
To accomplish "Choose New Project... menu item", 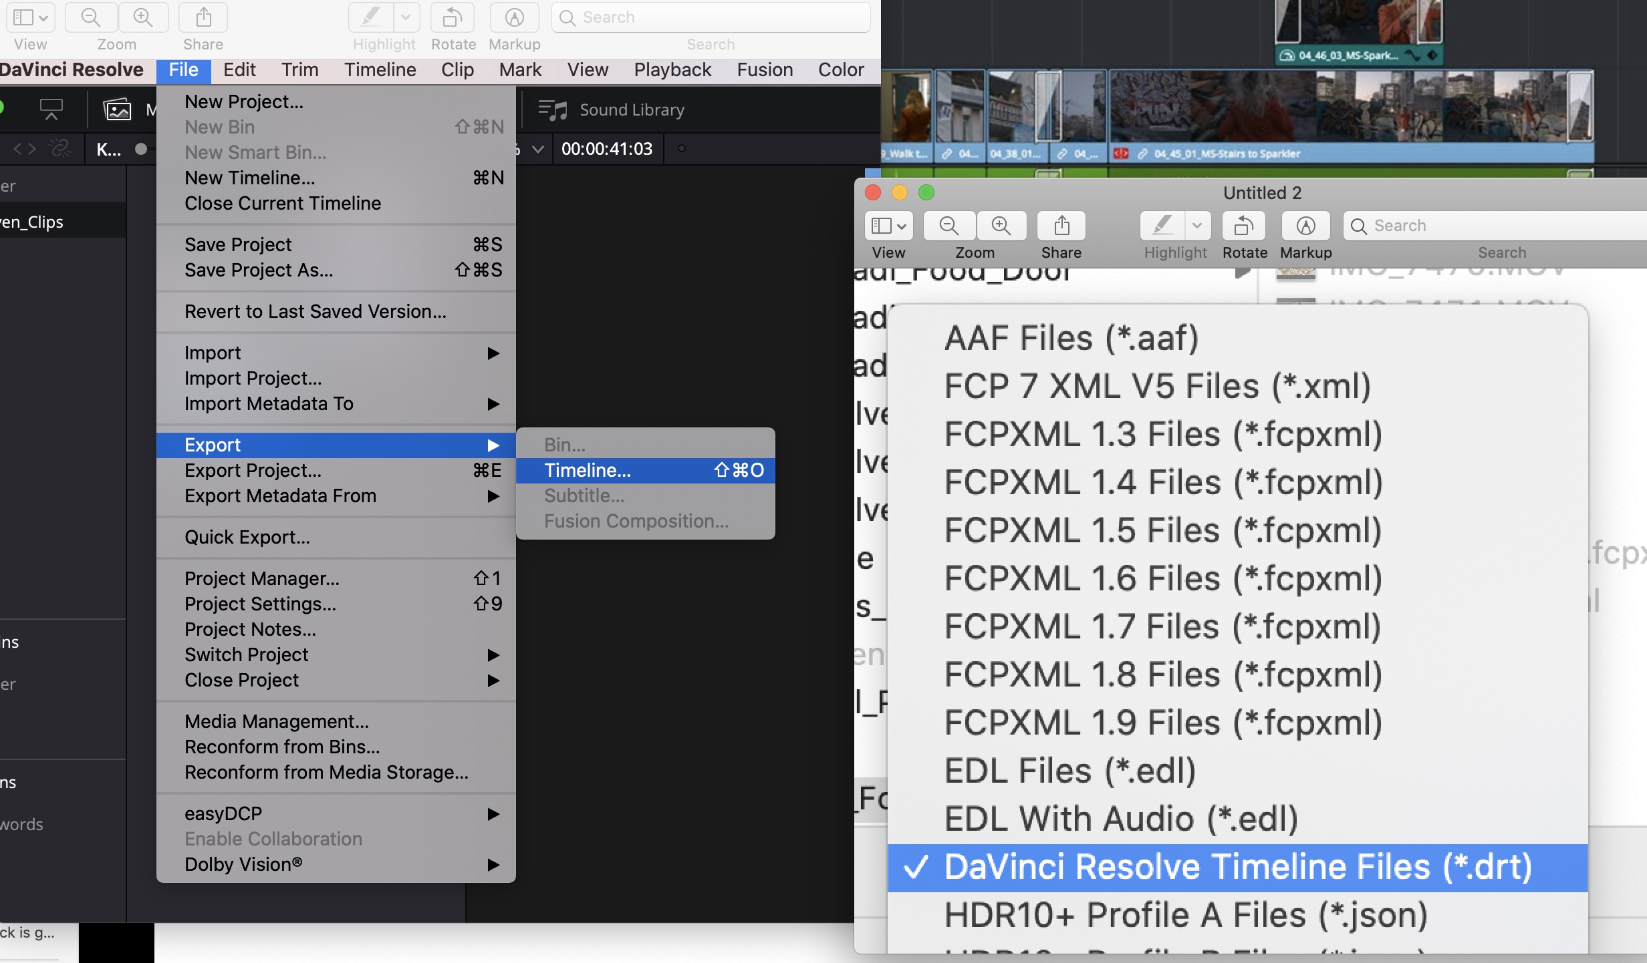I will click(x=336, y=102).
